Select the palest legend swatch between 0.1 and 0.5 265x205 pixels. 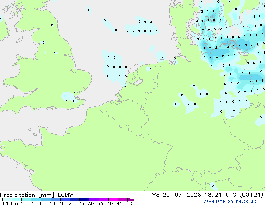tap(7, 200)
